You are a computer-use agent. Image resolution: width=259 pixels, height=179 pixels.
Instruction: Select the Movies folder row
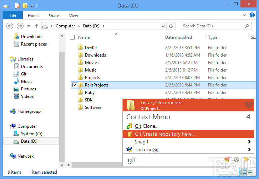tap(163, 63)
